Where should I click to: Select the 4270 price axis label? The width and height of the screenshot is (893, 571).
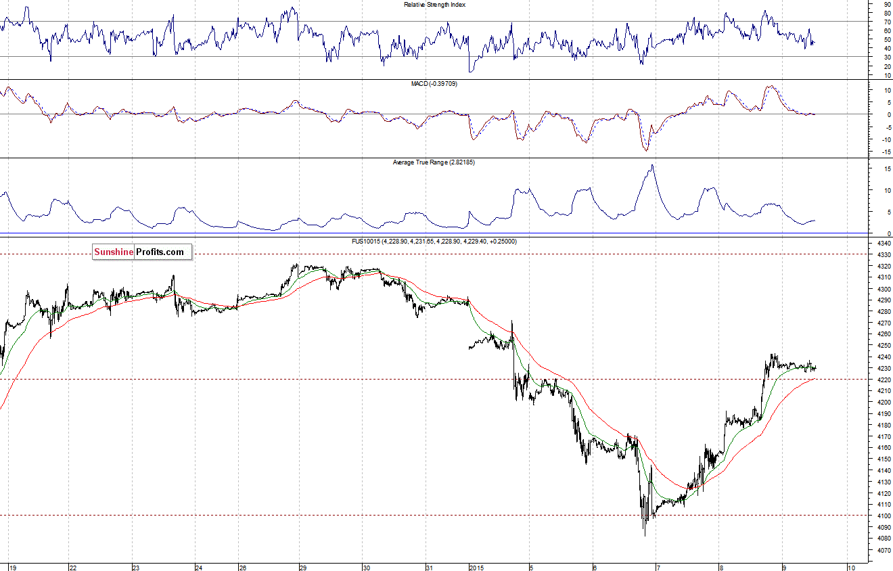point(883,323)
